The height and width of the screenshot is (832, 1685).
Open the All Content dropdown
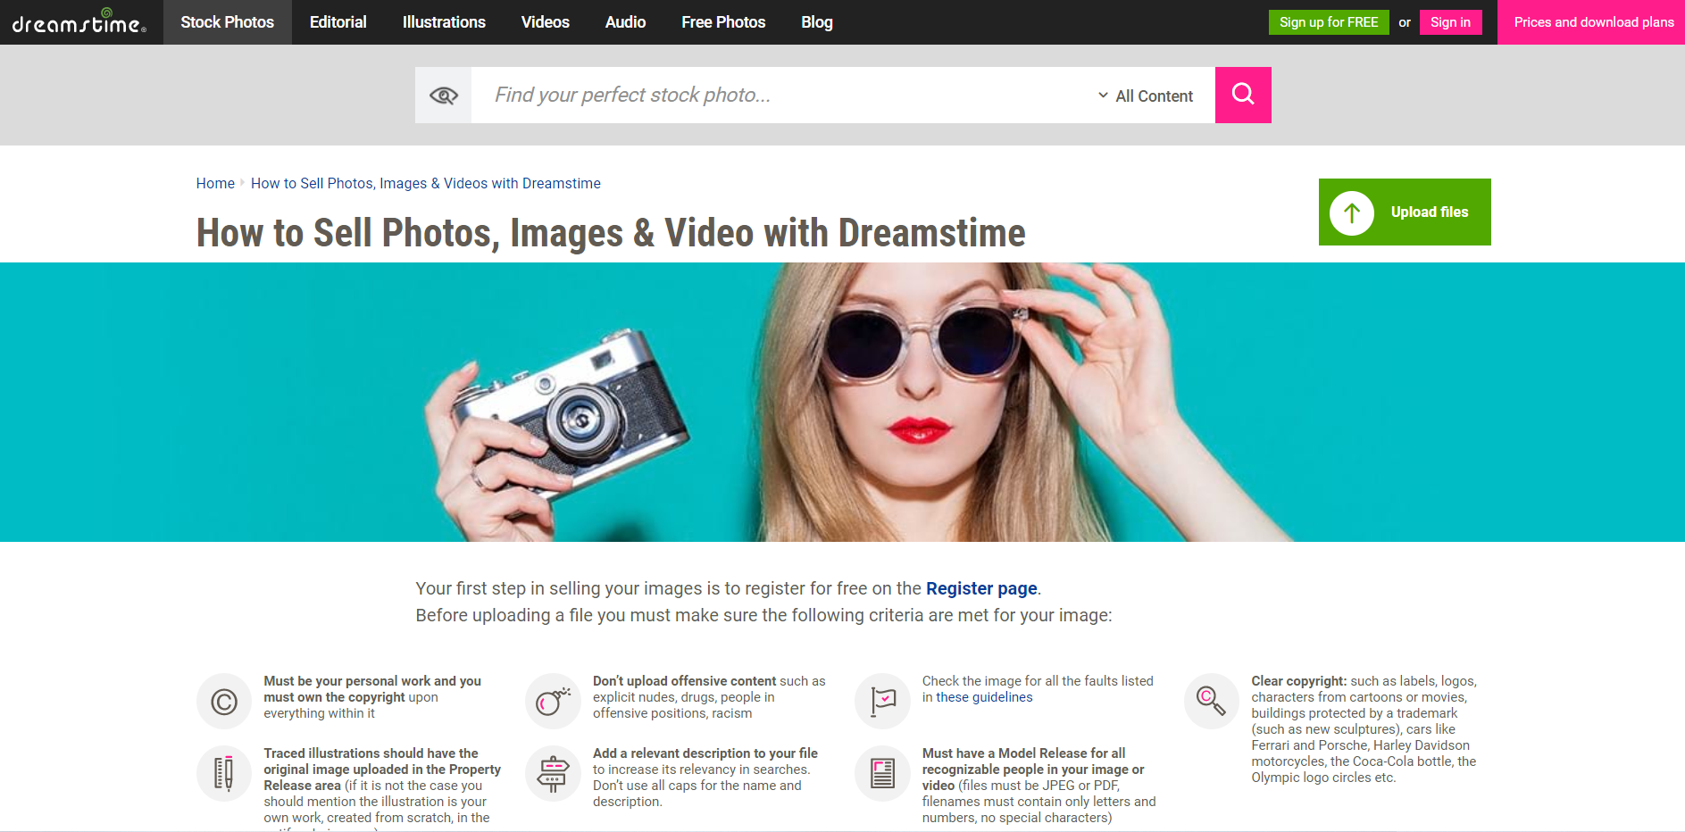[x=1146, y=96]
